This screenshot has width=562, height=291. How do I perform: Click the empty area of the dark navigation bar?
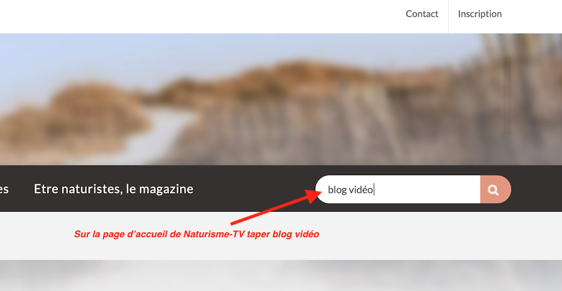pyautogui.click(x=255, y=189)
